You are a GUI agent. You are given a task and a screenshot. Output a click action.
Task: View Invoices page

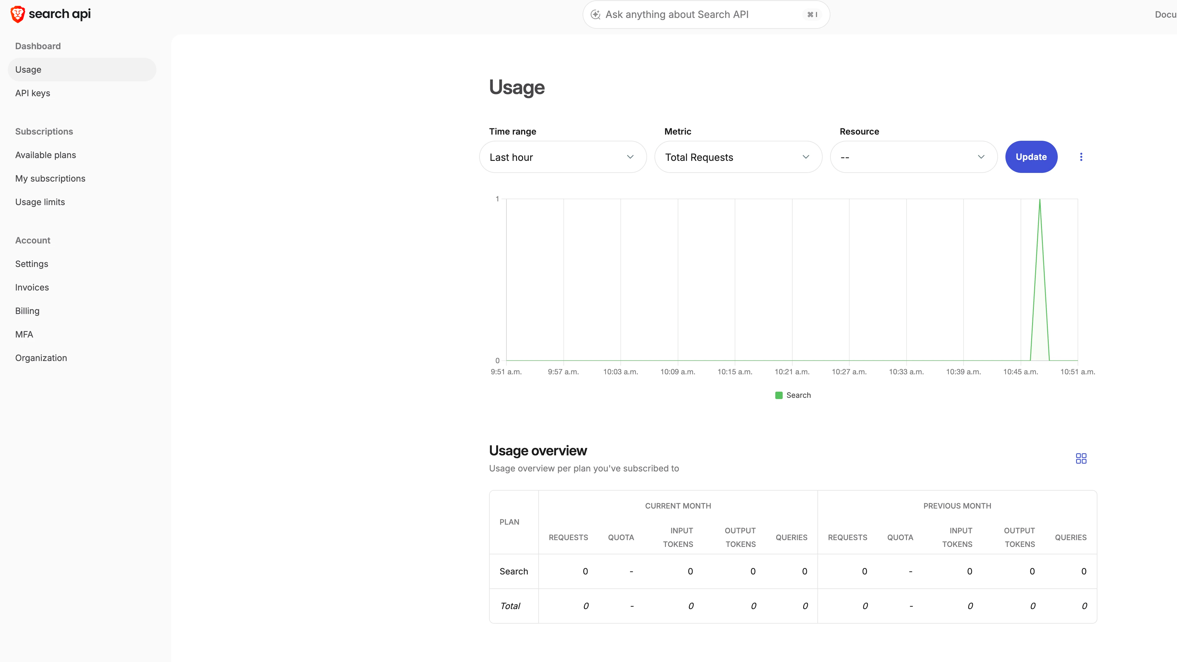(32, 287)
